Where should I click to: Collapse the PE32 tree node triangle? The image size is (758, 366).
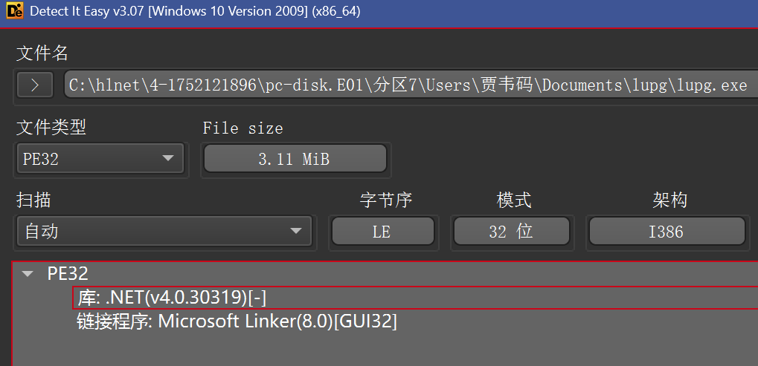28,274
